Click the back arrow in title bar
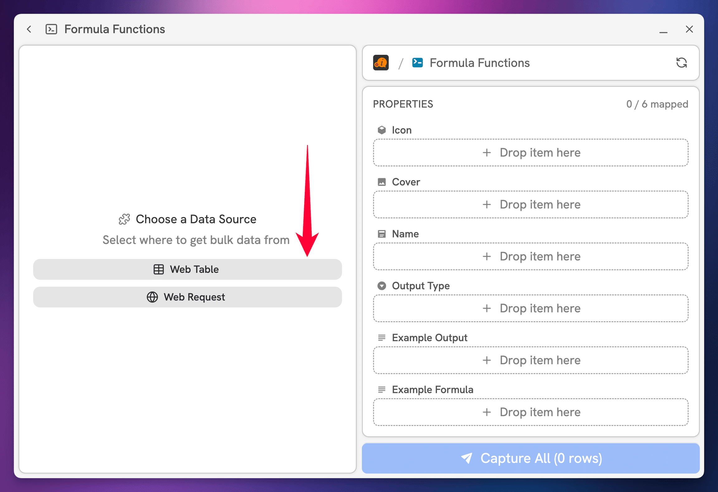 coord(29,29)
